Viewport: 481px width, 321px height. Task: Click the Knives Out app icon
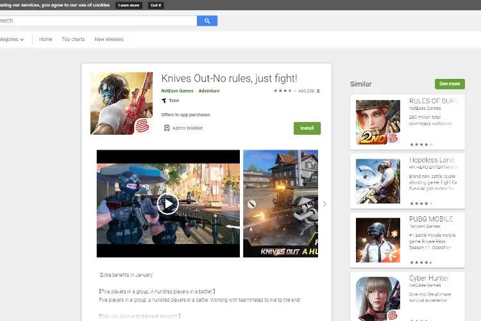121,103
